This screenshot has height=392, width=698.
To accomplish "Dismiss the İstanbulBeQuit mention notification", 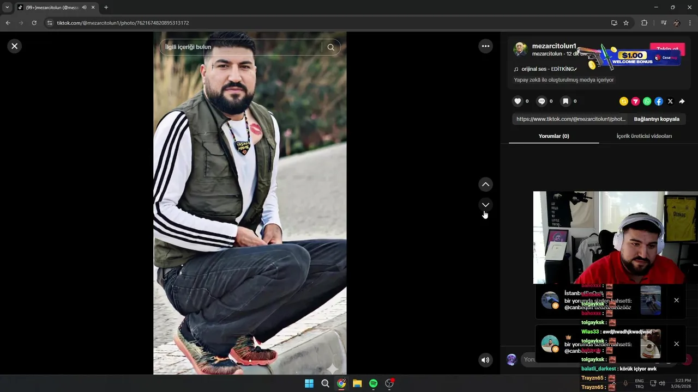I will (x=676, y=300).
